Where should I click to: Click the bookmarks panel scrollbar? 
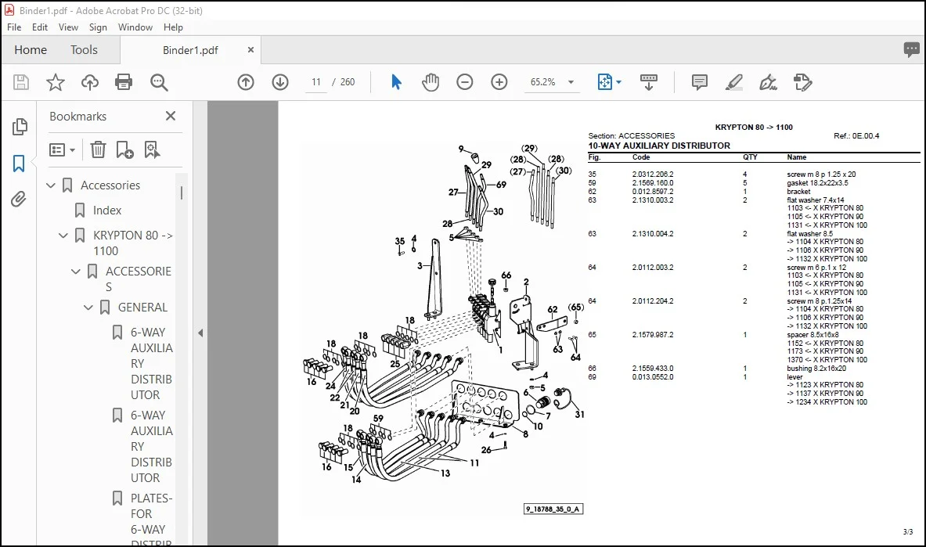pyautogui.click(x=182, y=193)
